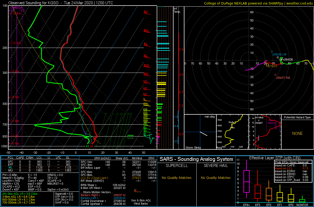This screenshot has height=207, width=314.
Task: Click the '700-500mb LR = 6.7 C/km' line
Action: coord(19,202)
